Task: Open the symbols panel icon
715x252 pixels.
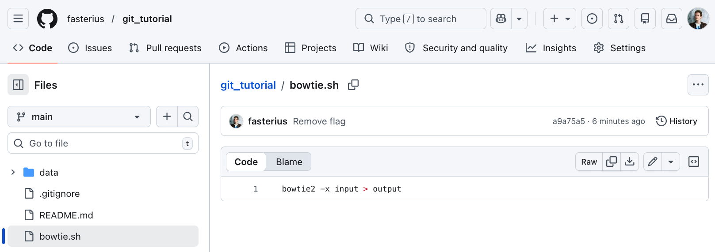Action: click(x=694, y=162)
